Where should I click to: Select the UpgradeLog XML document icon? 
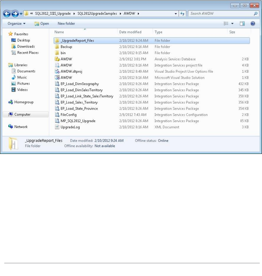57,127
